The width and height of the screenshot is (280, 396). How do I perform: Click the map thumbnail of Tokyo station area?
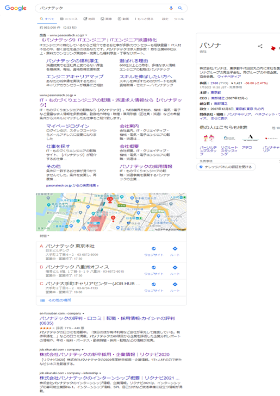tap(111, 212)
